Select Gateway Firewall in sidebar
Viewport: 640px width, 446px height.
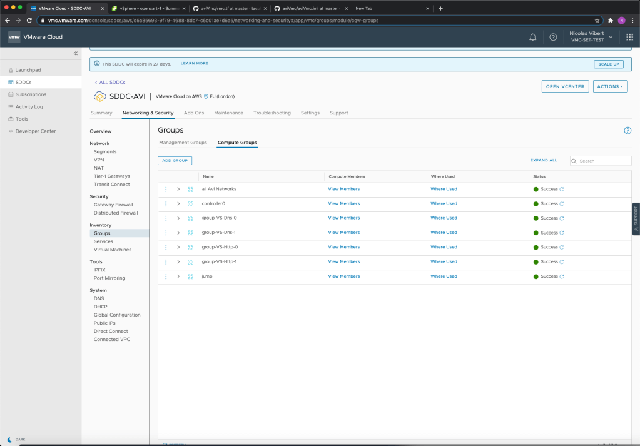coord(113,205)
